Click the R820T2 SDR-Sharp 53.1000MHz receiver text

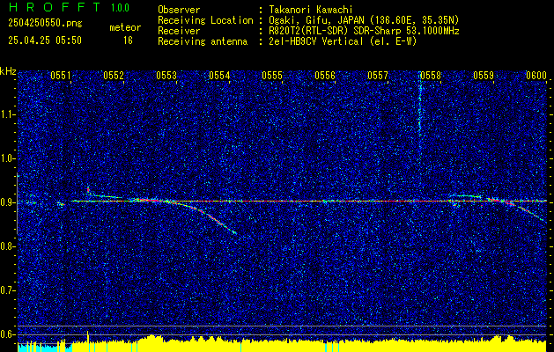tap(364, 31)
